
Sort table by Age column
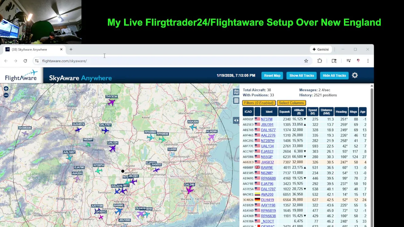(x=363, y=112)
